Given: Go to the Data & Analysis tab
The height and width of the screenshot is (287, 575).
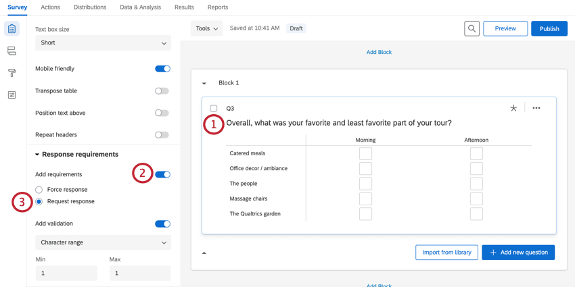Looking at the screenshot, I should (x=140, y=7).
